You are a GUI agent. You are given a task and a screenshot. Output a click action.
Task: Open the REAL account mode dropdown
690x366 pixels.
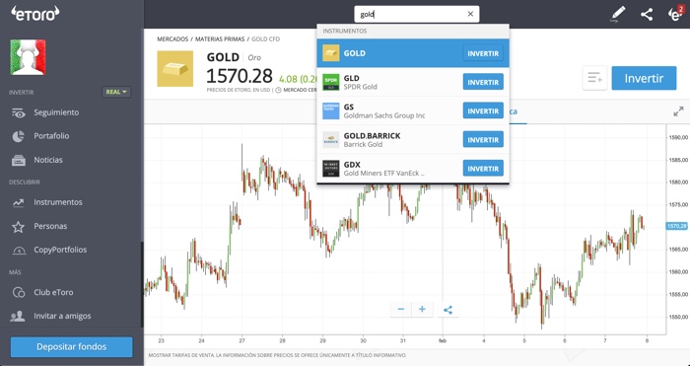click(x=116, y=92)
